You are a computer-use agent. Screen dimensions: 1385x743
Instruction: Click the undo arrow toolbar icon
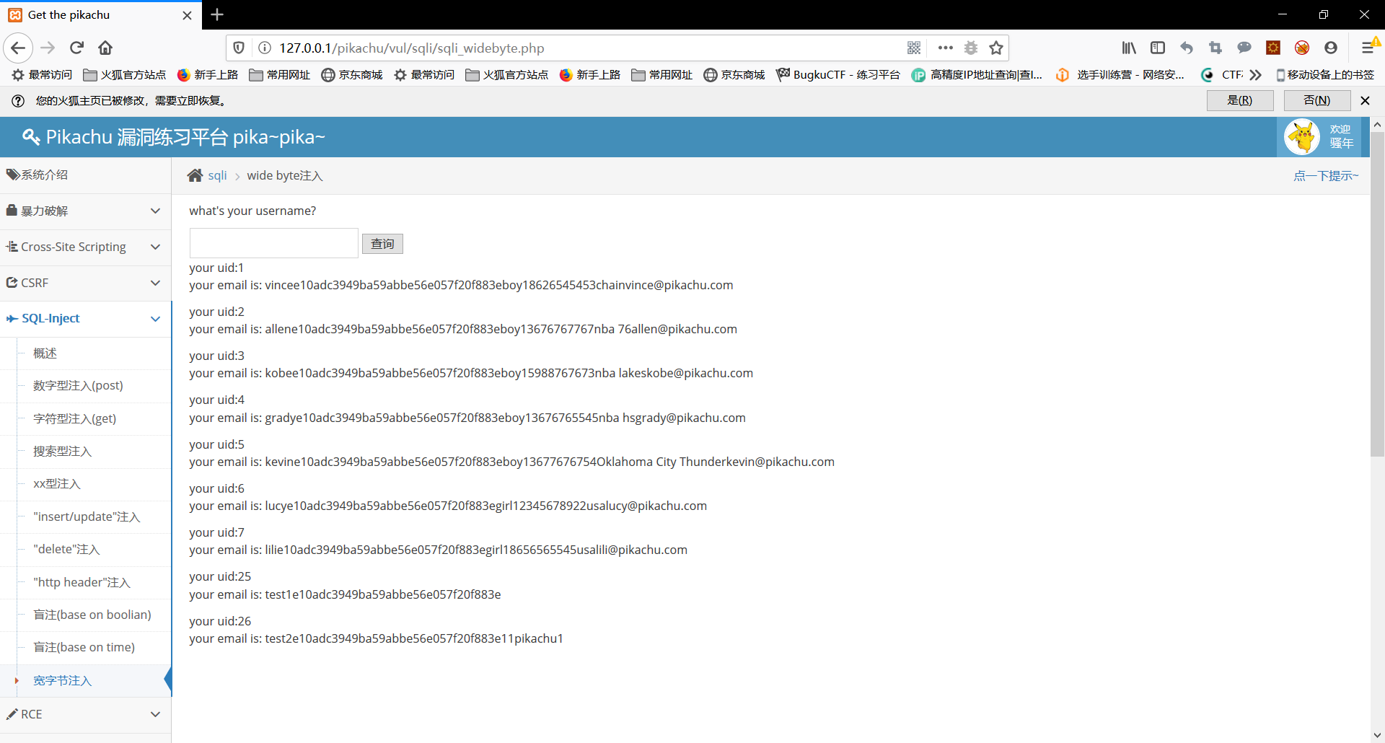(1187, 48)
